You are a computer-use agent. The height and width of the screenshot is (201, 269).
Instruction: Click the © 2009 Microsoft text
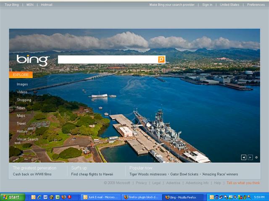(117, 183)
